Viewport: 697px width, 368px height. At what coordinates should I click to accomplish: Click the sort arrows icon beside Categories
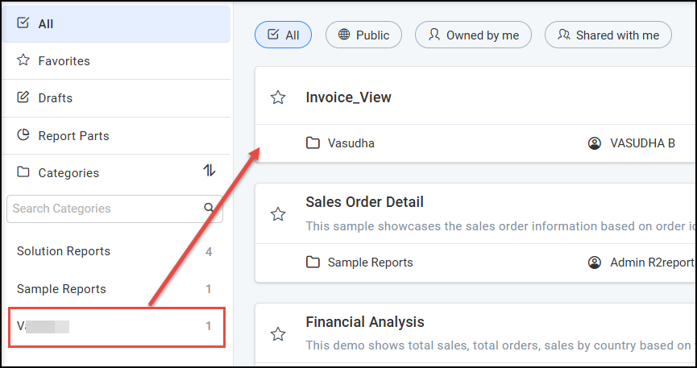tap(210, 171)
